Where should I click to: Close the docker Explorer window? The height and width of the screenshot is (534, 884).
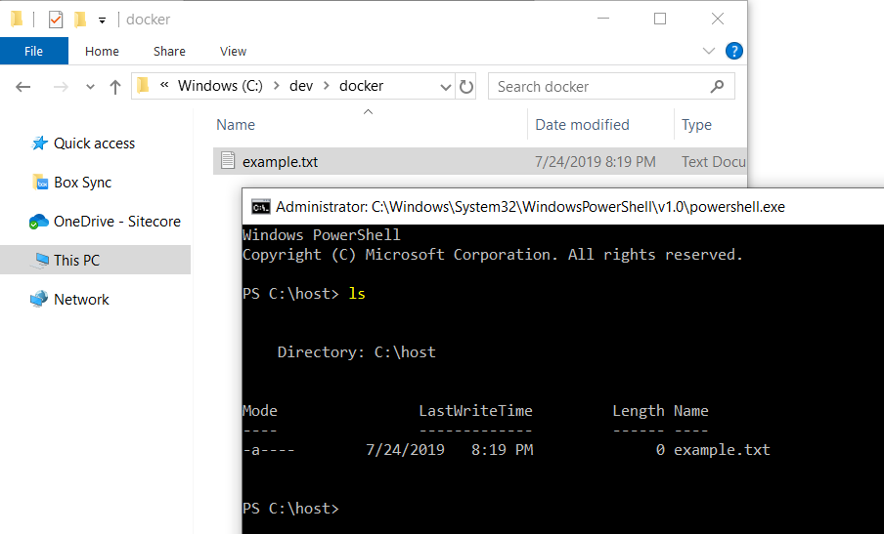coord(718,19)
